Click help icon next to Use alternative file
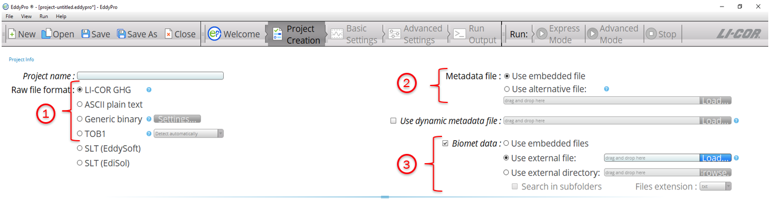 tap(606, 89)
